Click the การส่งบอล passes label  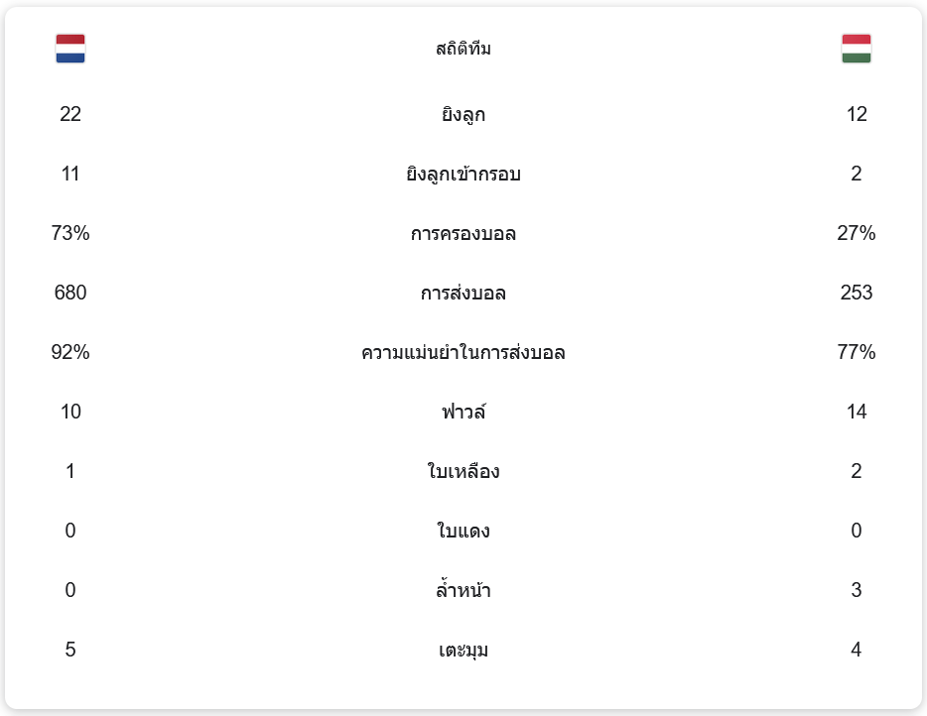coord(463,294)
